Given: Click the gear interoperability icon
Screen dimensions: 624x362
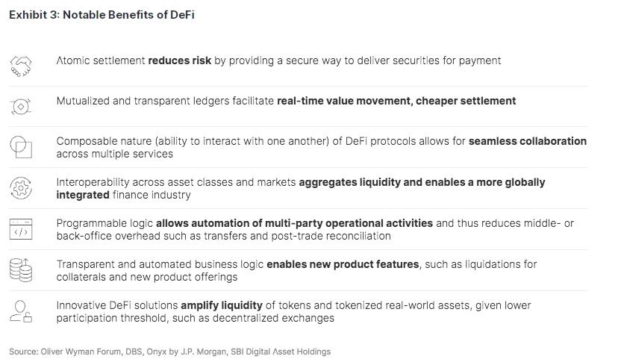Looking at the screenshot, I should pyautogui.click(x=21, y=188).
